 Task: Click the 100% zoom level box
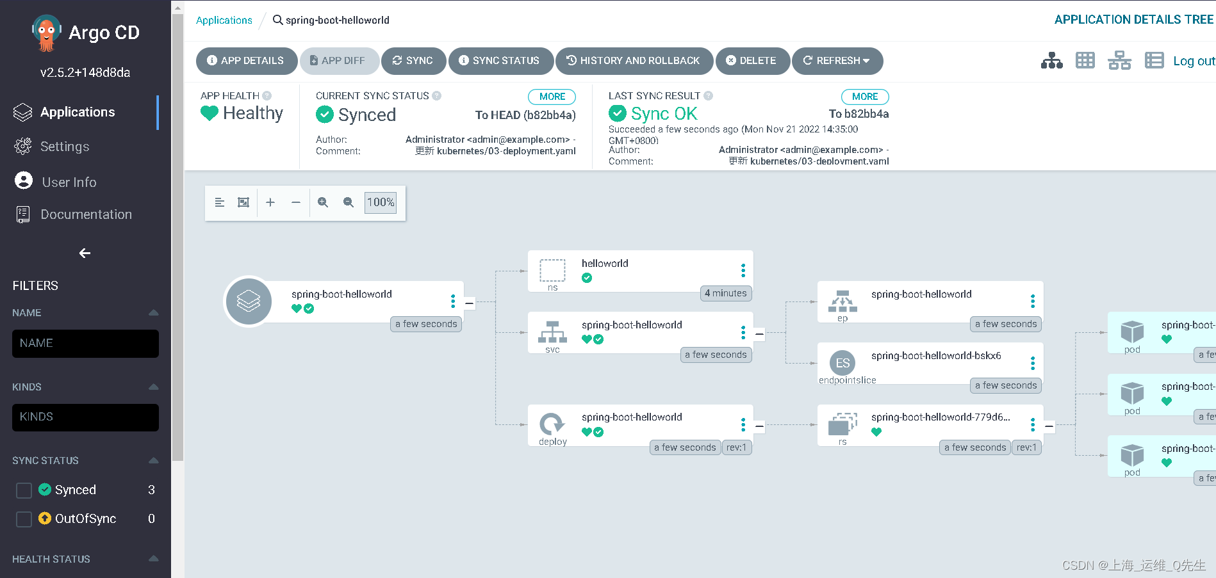[x=381, y=202]
